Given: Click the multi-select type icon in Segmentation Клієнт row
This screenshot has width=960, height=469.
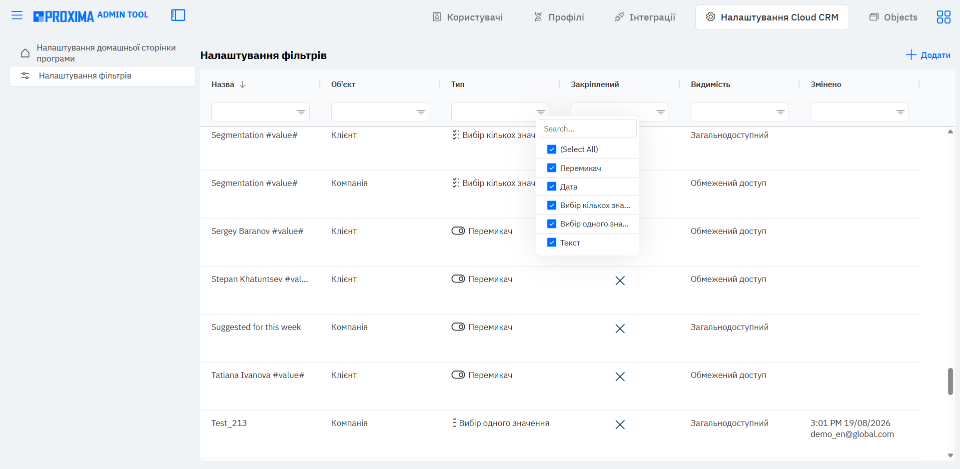Looking at the screenshot, I should [456, 135].
